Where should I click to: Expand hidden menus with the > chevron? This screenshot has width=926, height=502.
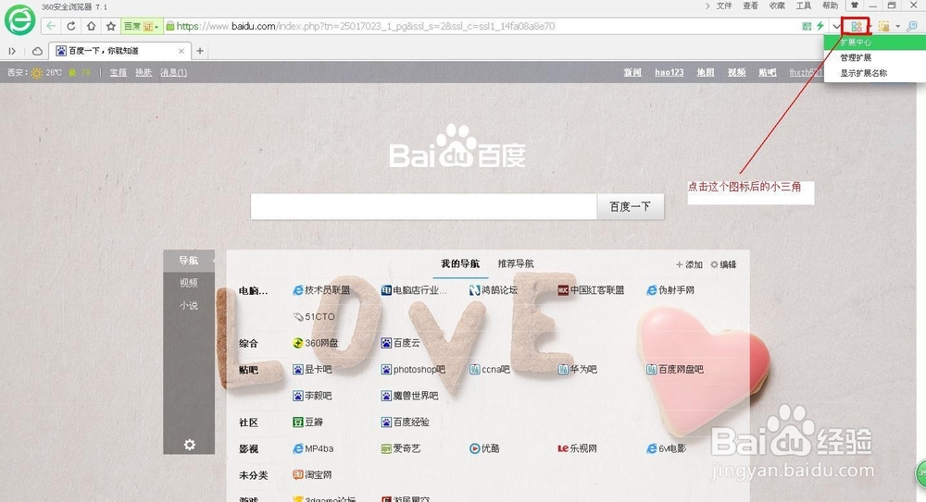click(x=707, y=6)
